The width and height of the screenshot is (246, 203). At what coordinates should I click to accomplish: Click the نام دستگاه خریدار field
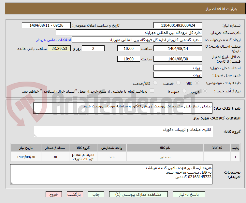(129, 33)
